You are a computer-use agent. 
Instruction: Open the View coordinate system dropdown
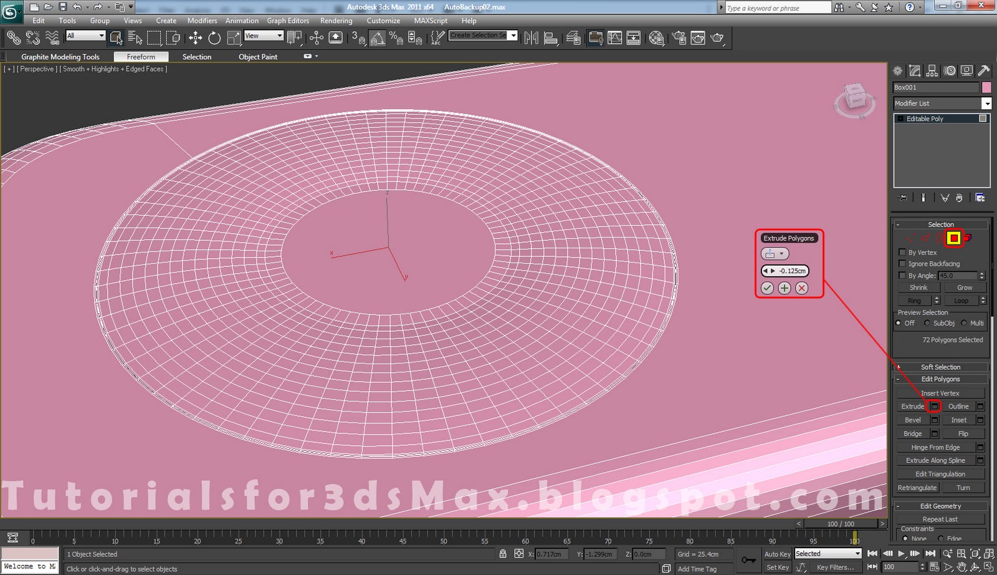(x=264, y=36)
